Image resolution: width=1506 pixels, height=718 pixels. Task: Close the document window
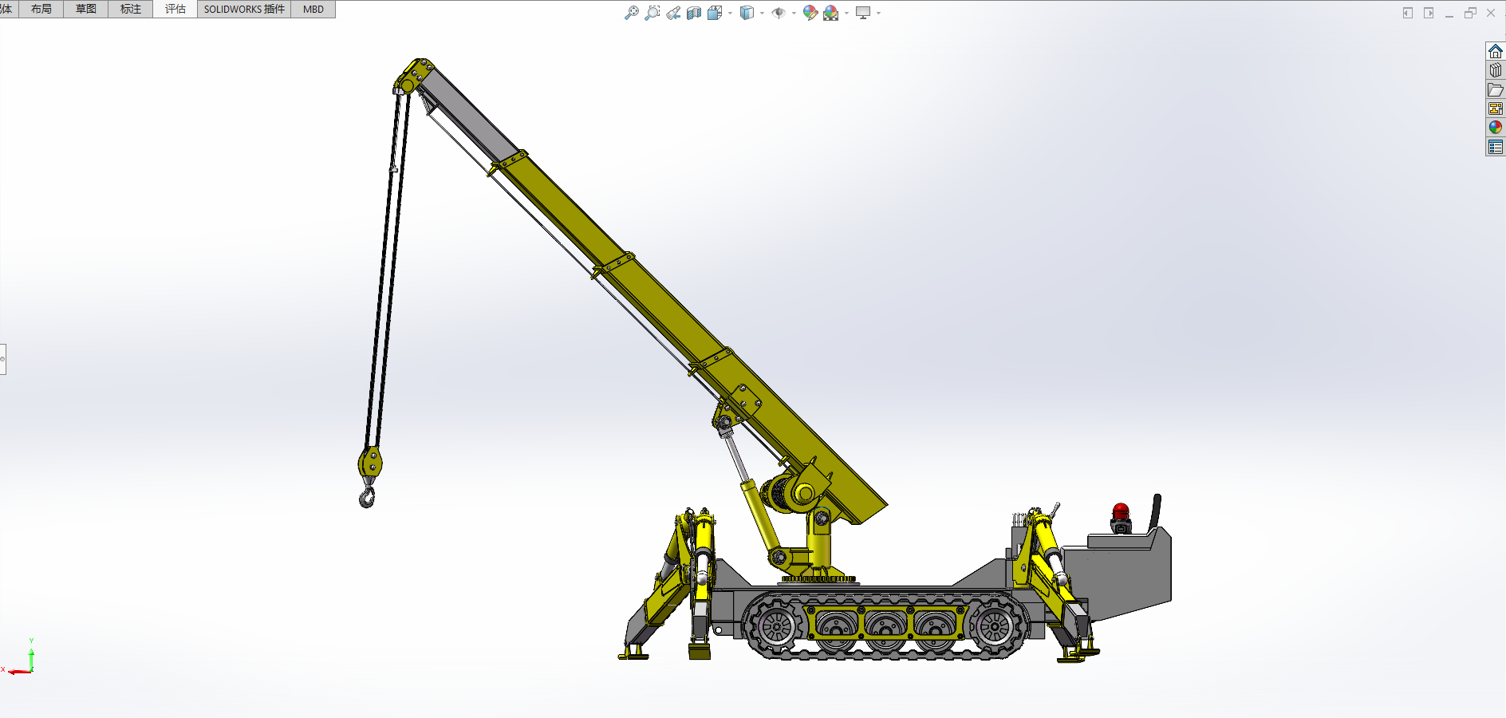[1491, 13]
